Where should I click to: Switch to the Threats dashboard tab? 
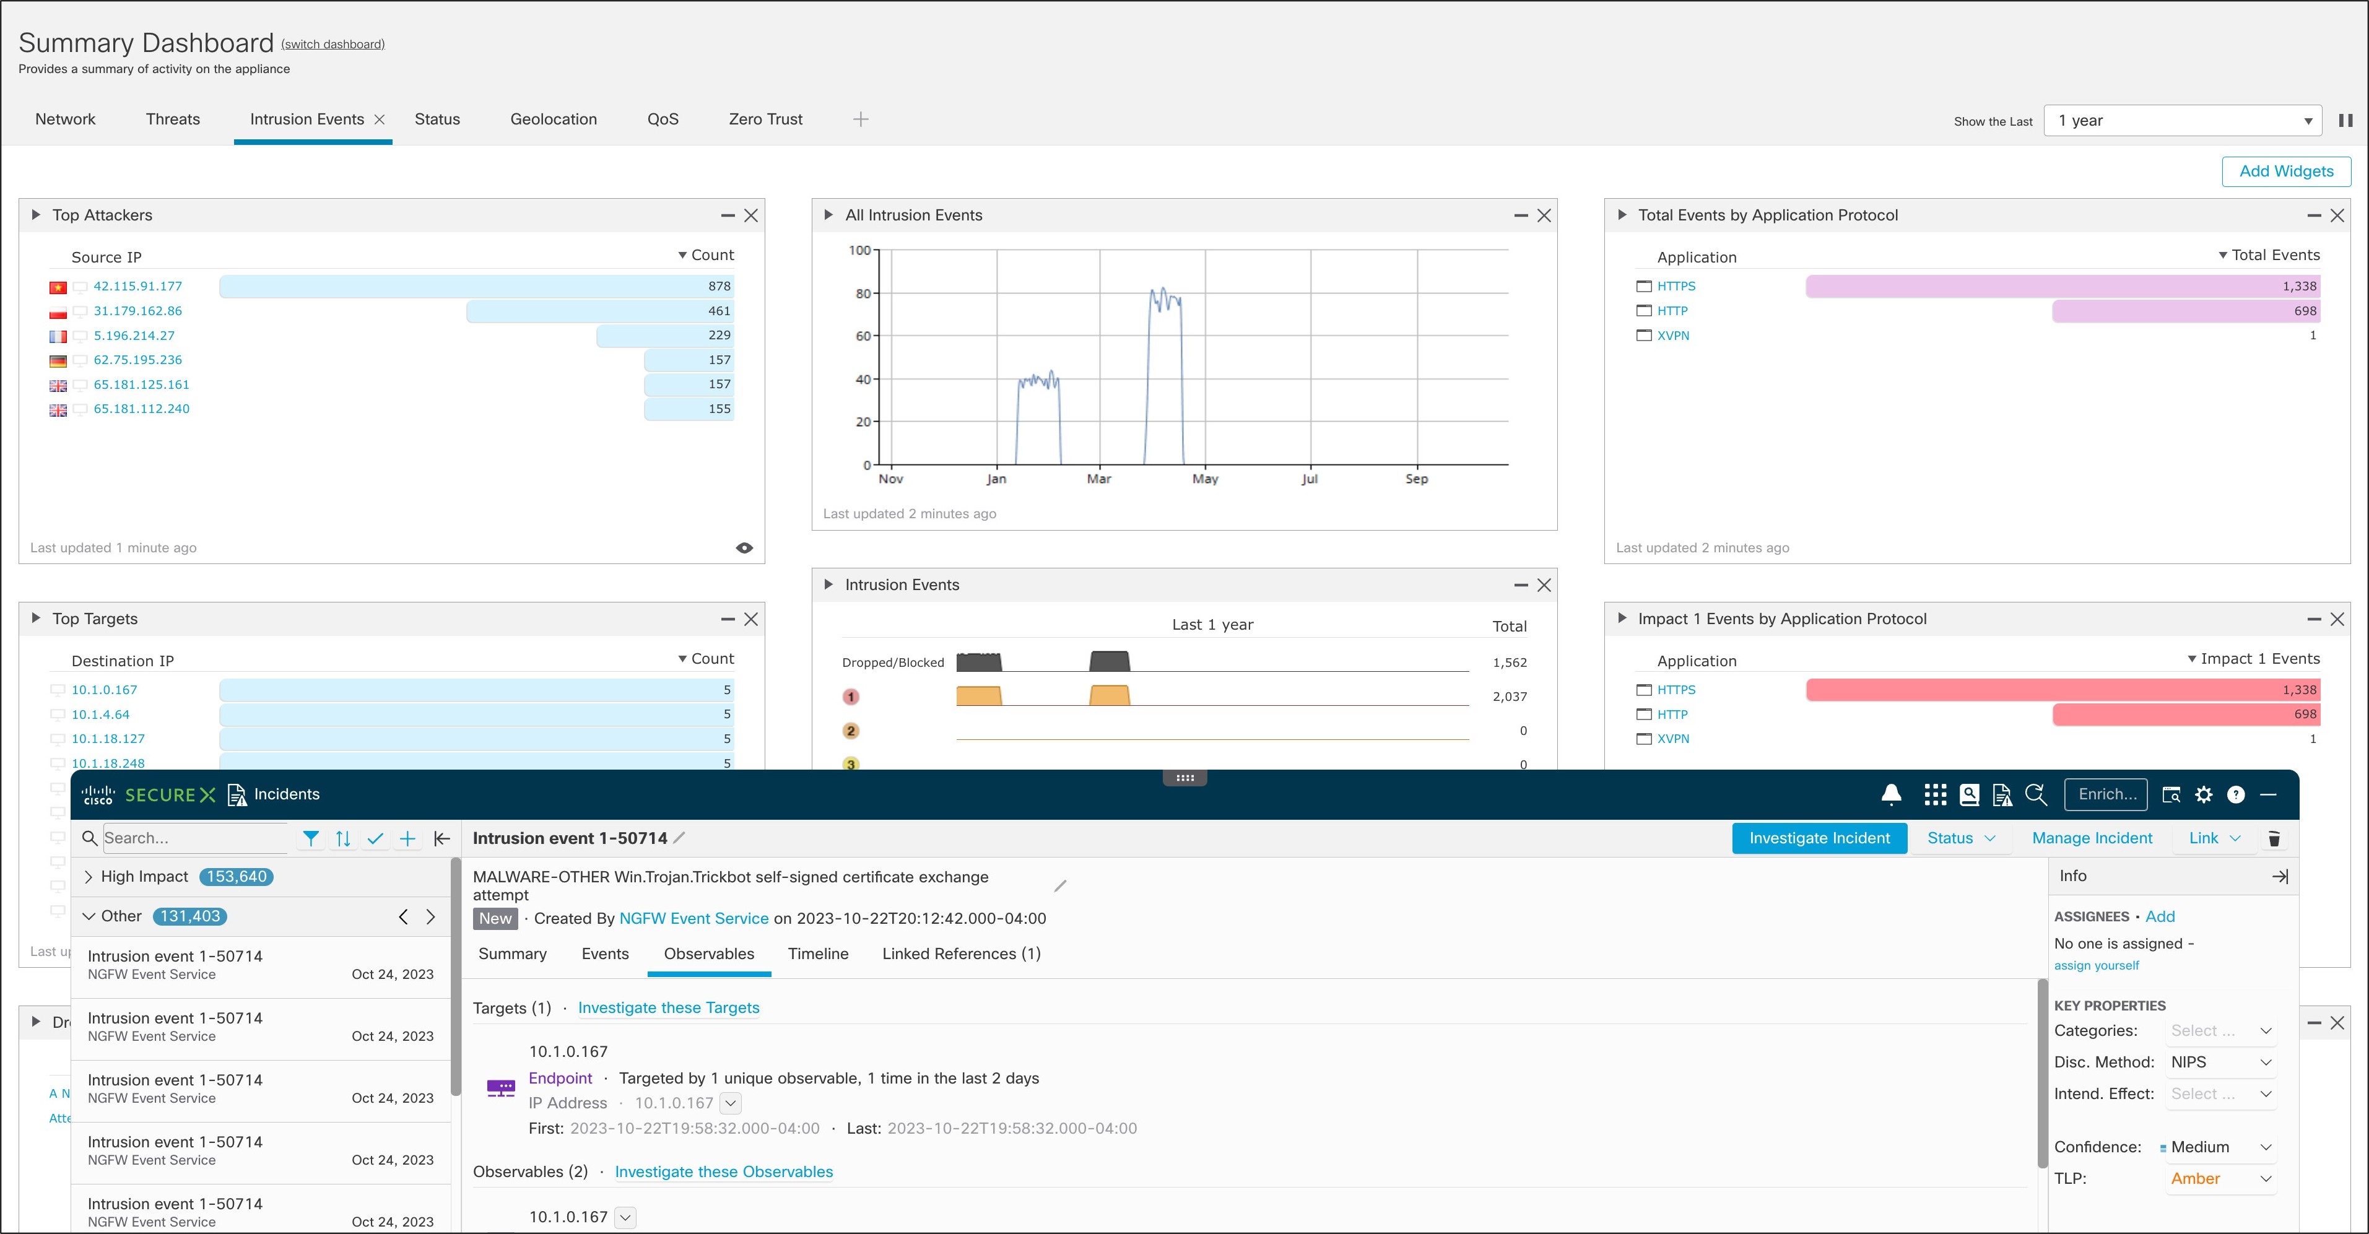coord(173,119)
